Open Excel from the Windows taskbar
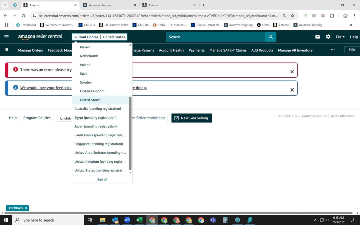Viewport: 360px width, 225px height. (x=139, y=220)
